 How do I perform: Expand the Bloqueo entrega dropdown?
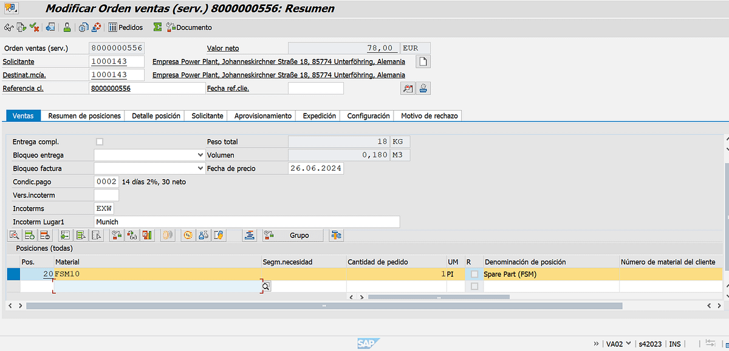(x=200, y=155)
